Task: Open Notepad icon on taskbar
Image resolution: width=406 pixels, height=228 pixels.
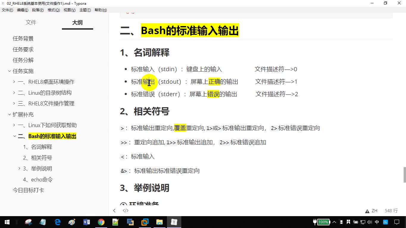Action: pyautogui.click(x=43, y=222)
